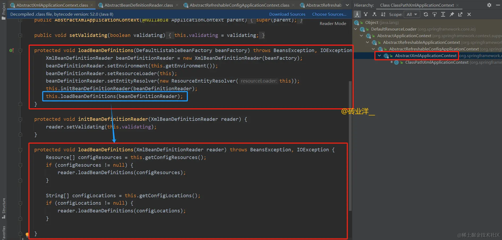Close the hierarchy view with X icon

coord(469,14)
